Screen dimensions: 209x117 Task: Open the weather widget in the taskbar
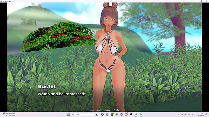(9, 114)
